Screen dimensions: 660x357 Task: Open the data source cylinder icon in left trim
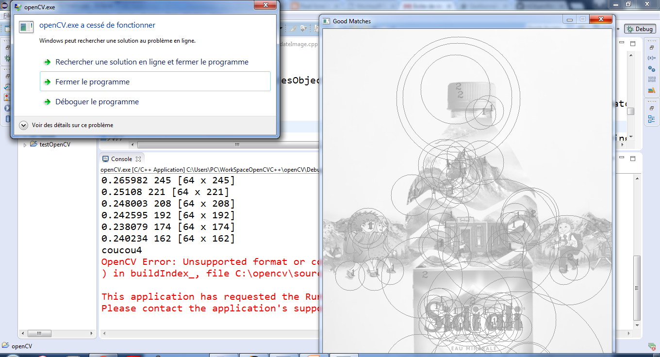[x=7, y=118]
